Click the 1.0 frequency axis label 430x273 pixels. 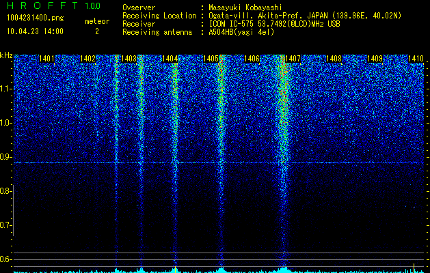click(5, 124)
